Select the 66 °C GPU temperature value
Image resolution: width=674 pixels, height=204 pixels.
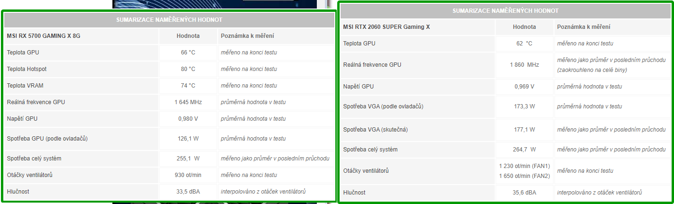click(x=188, y=53)
